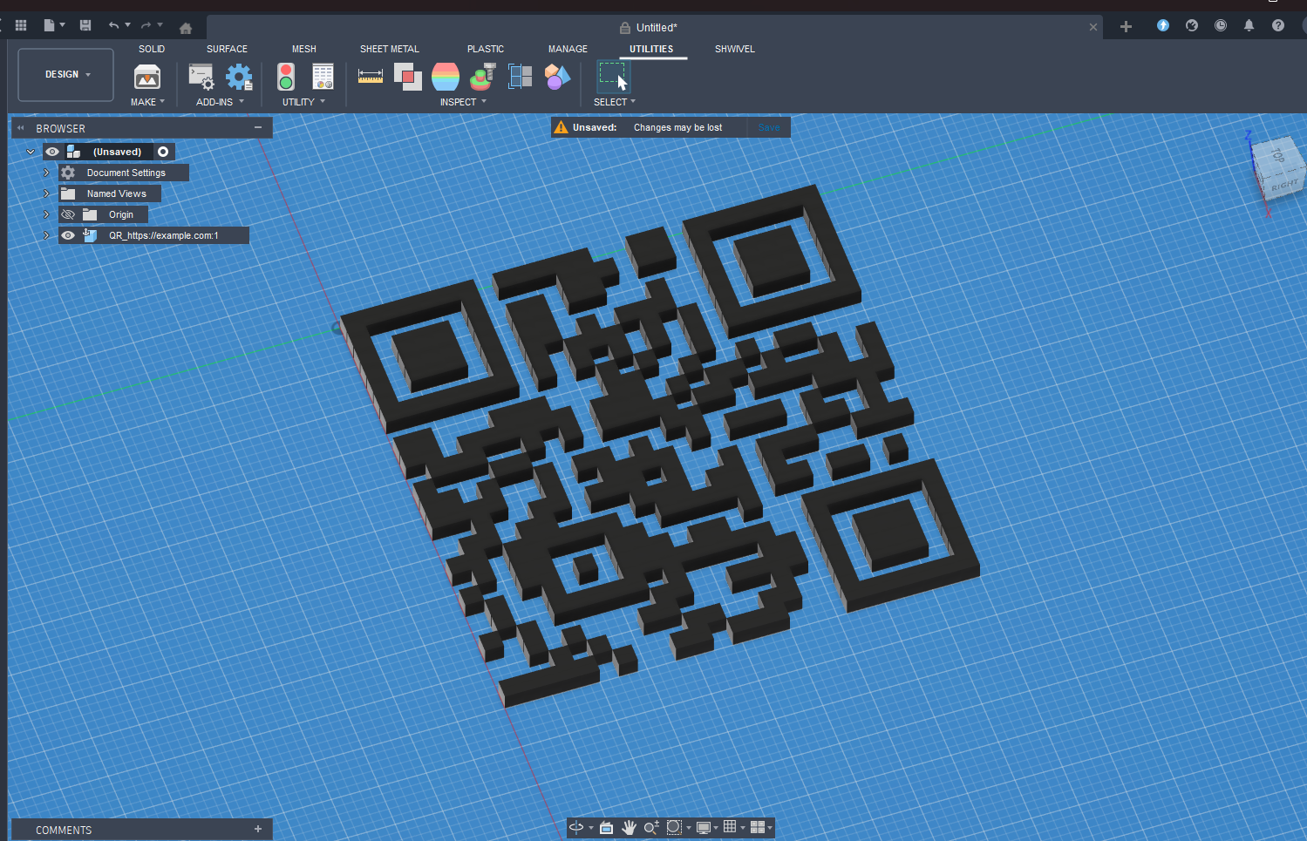Switch to the SOLID tab

point(152,49)
